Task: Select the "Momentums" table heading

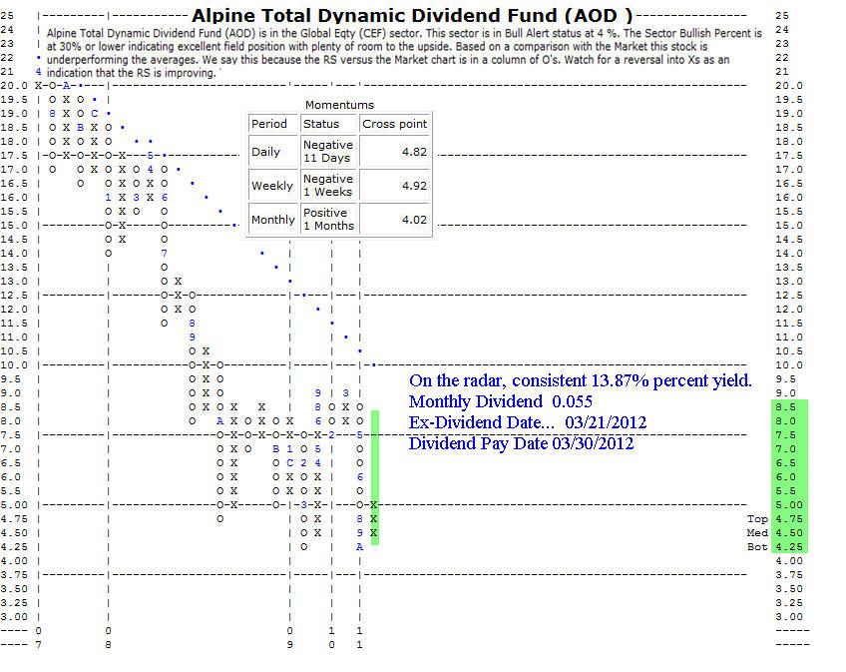Action: coord(339,105)
